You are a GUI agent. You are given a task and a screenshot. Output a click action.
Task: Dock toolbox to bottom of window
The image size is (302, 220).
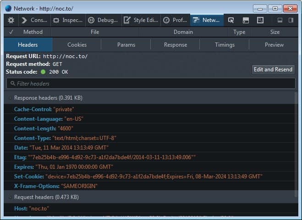click(280, 20)
